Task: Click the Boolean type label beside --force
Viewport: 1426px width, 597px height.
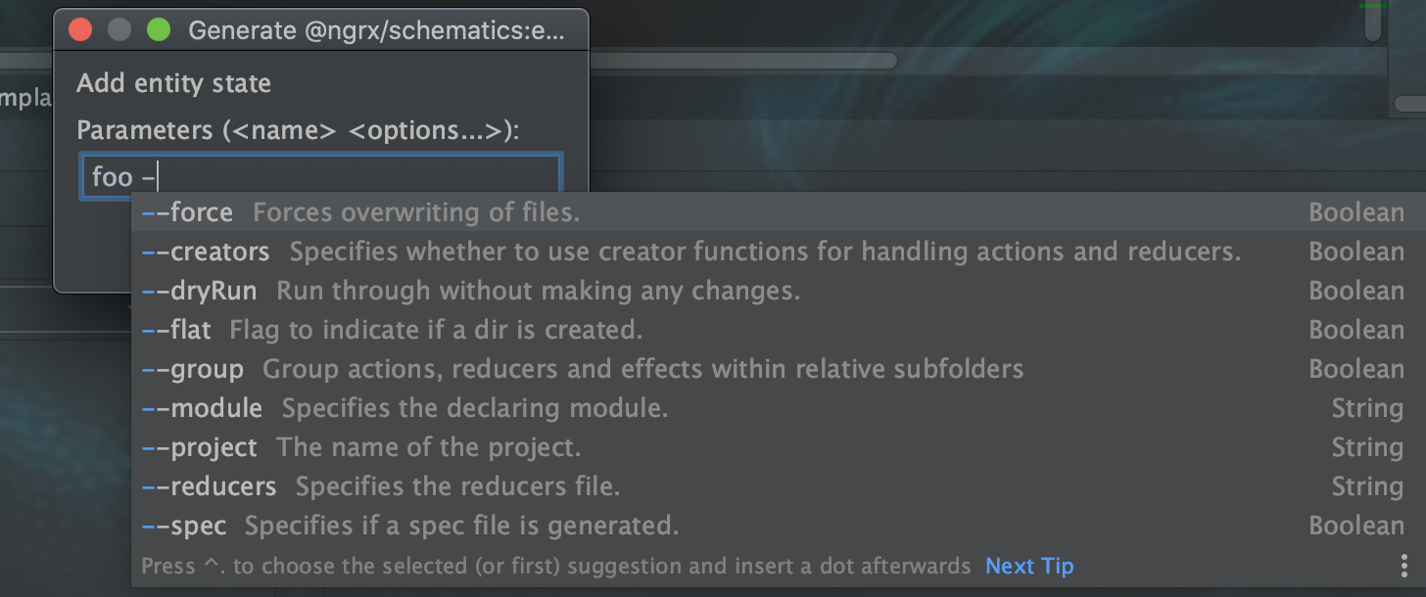Action: click(1355, 211)
